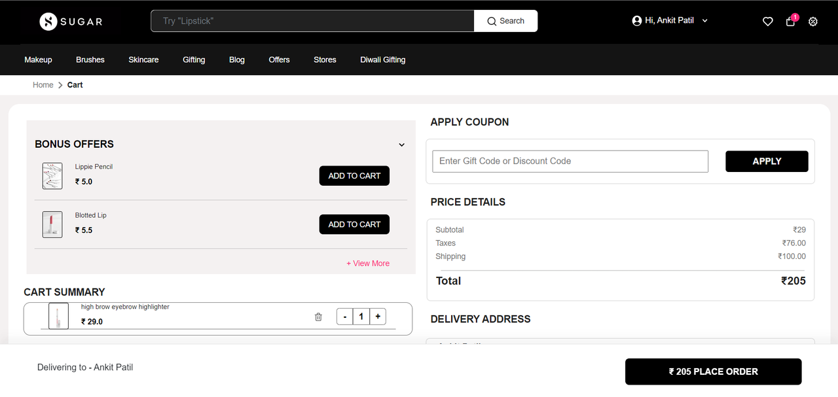Click the Taxes amount ₹76.00

794,243
